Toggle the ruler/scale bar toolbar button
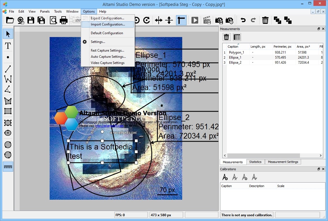The width and height of the screenshot is (328, 221). [x=181, y=20]
